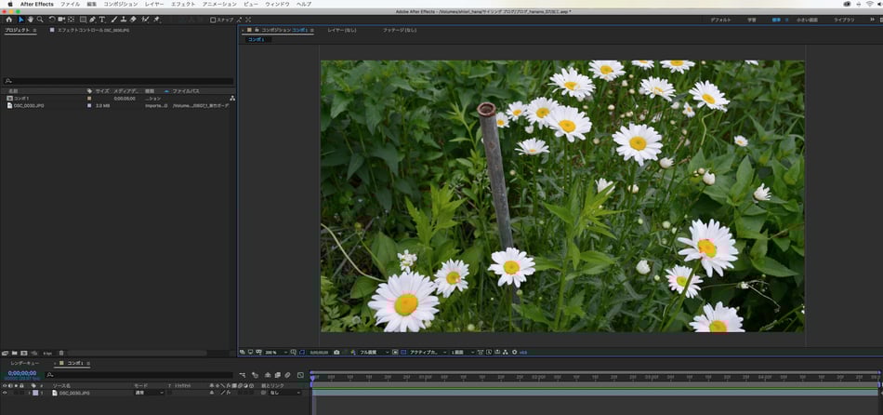Open the フル画質 resolution dropdown
This screenshot has height=415, width=883.
371,353
